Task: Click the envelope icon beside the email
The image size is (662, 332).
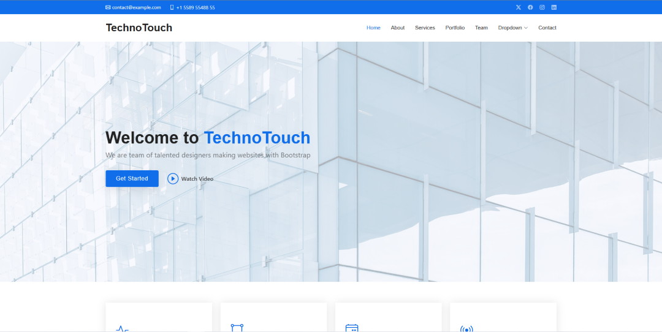Action: click(108, 7)
